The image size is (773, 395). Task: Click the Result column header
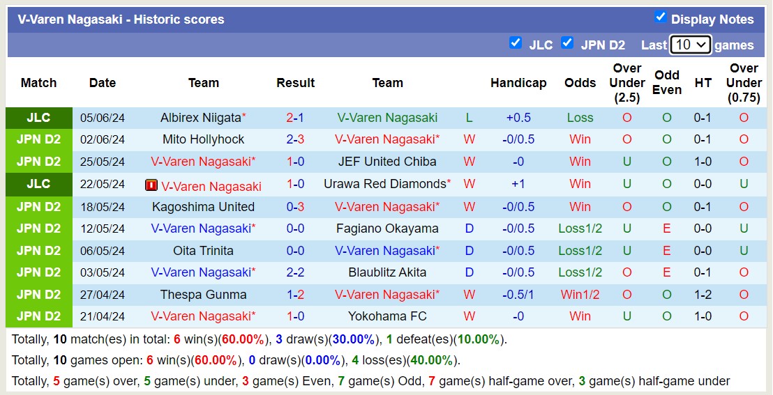pyautogui.click(x=295, y=83)
